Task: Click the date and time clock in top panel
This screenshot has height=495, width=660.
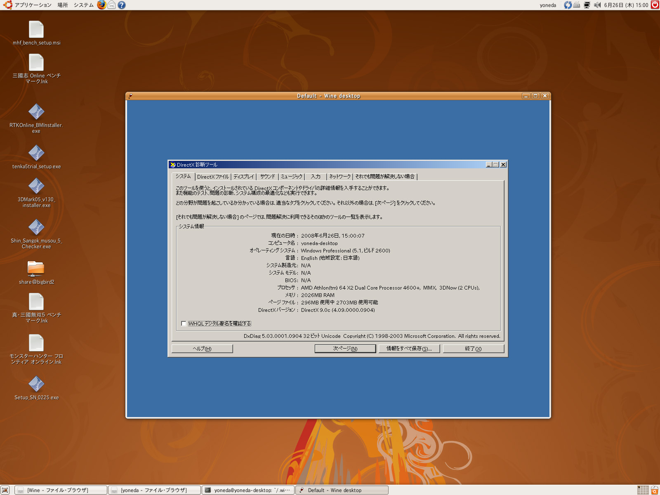Action: point(626,5)
